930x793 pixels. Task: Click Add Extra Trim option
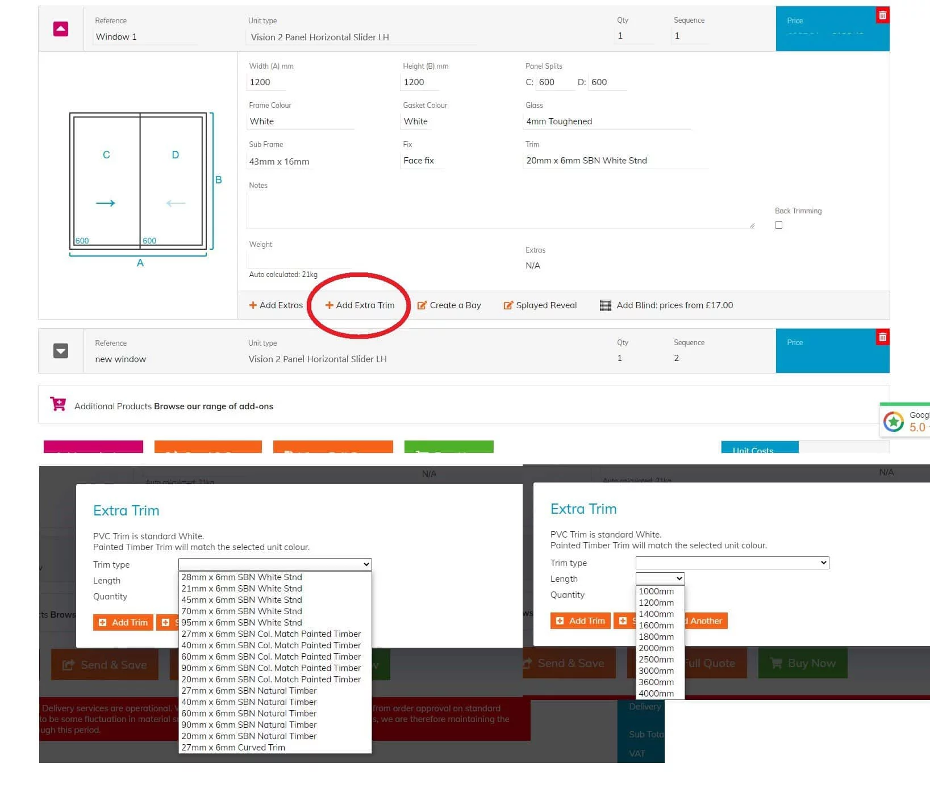pos(360,305)
